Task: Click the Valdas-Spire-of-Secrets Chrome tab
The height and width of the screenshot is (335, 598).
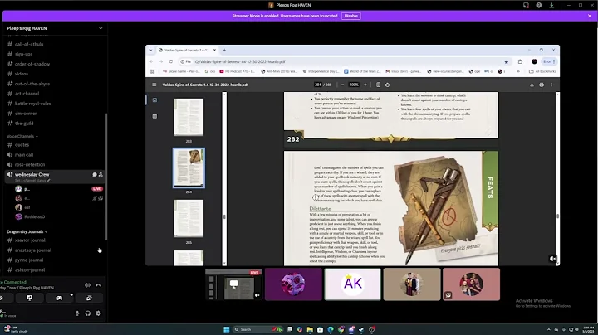Action: (187, 51)
